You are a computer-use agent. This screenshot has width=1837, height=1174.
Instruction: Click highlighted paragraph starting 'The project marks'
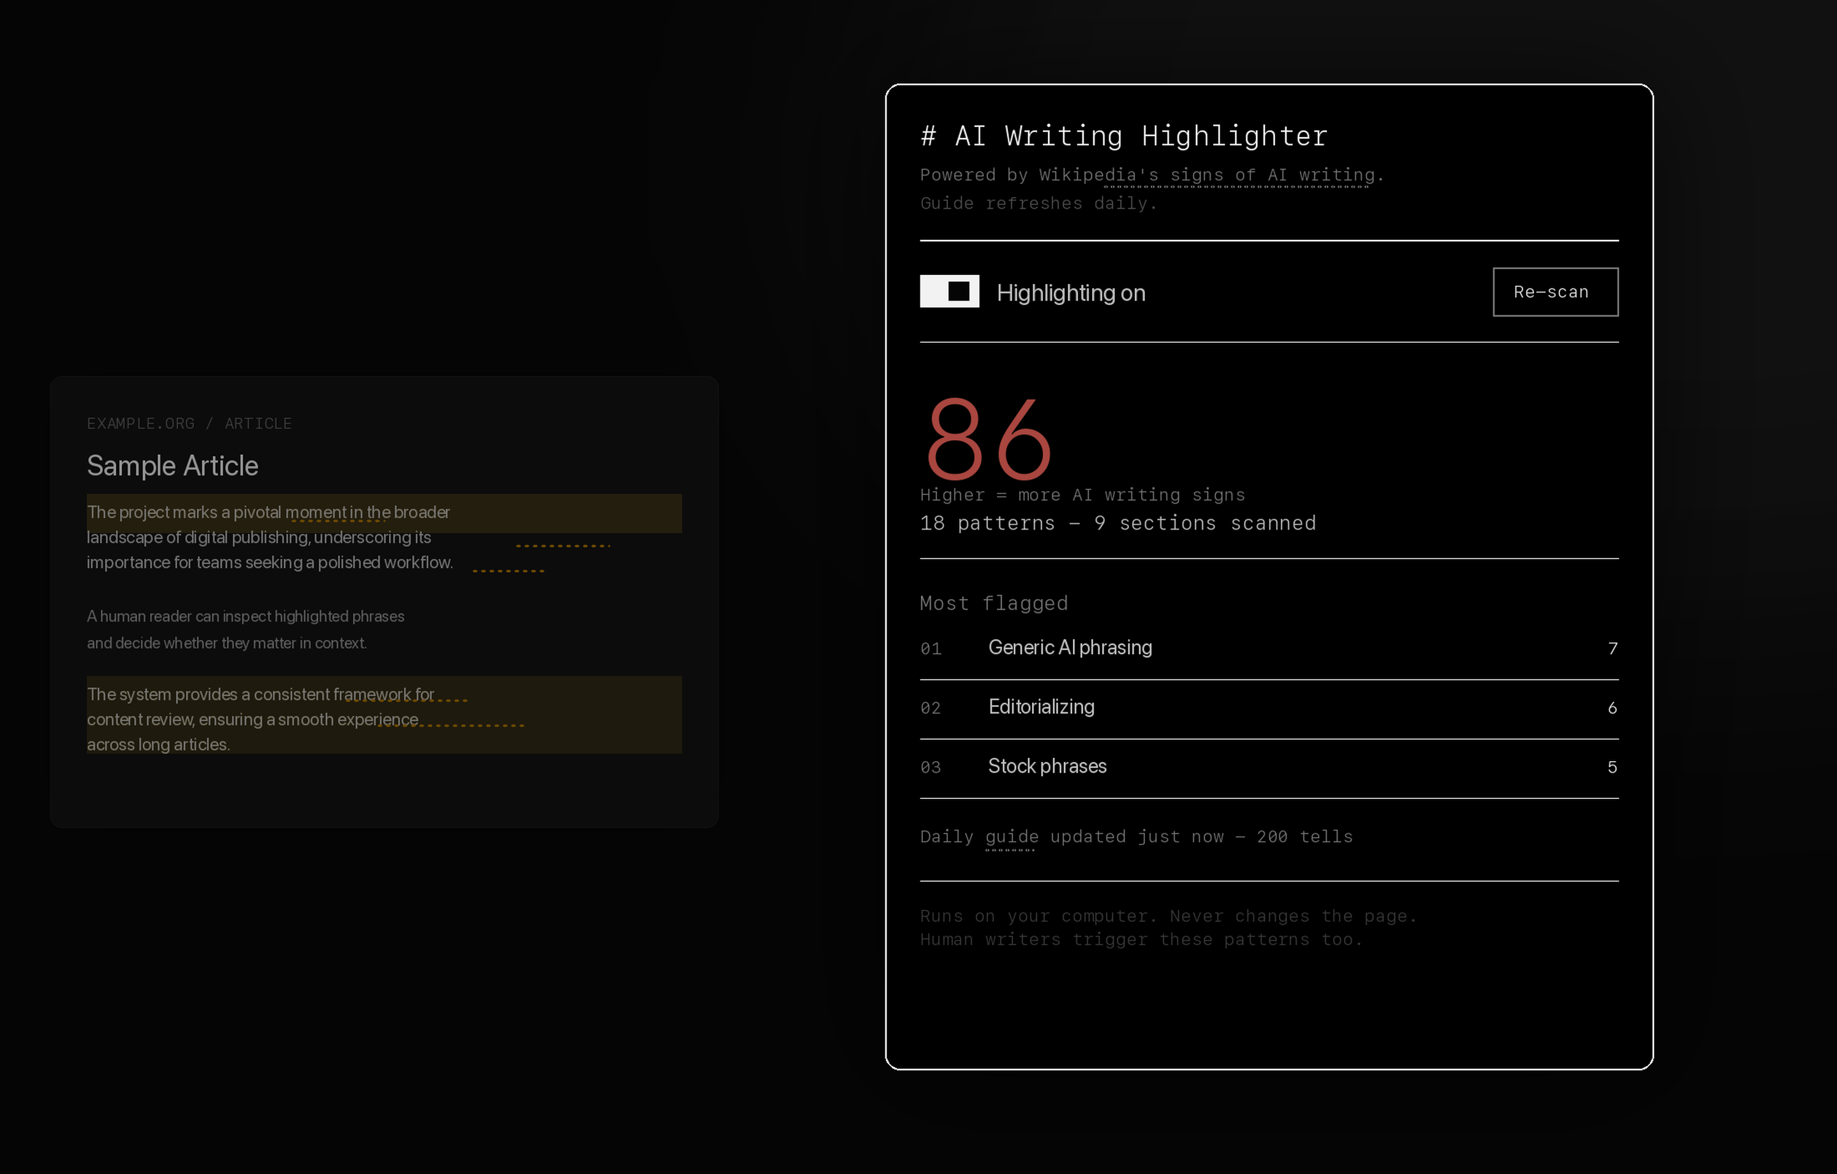[384, 537]
